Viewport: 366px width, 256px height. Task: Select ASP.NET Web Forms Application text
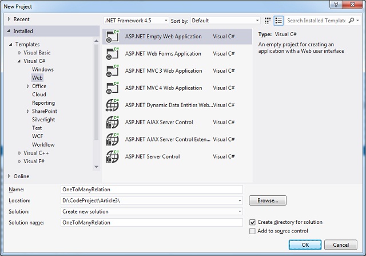[163, 54]
